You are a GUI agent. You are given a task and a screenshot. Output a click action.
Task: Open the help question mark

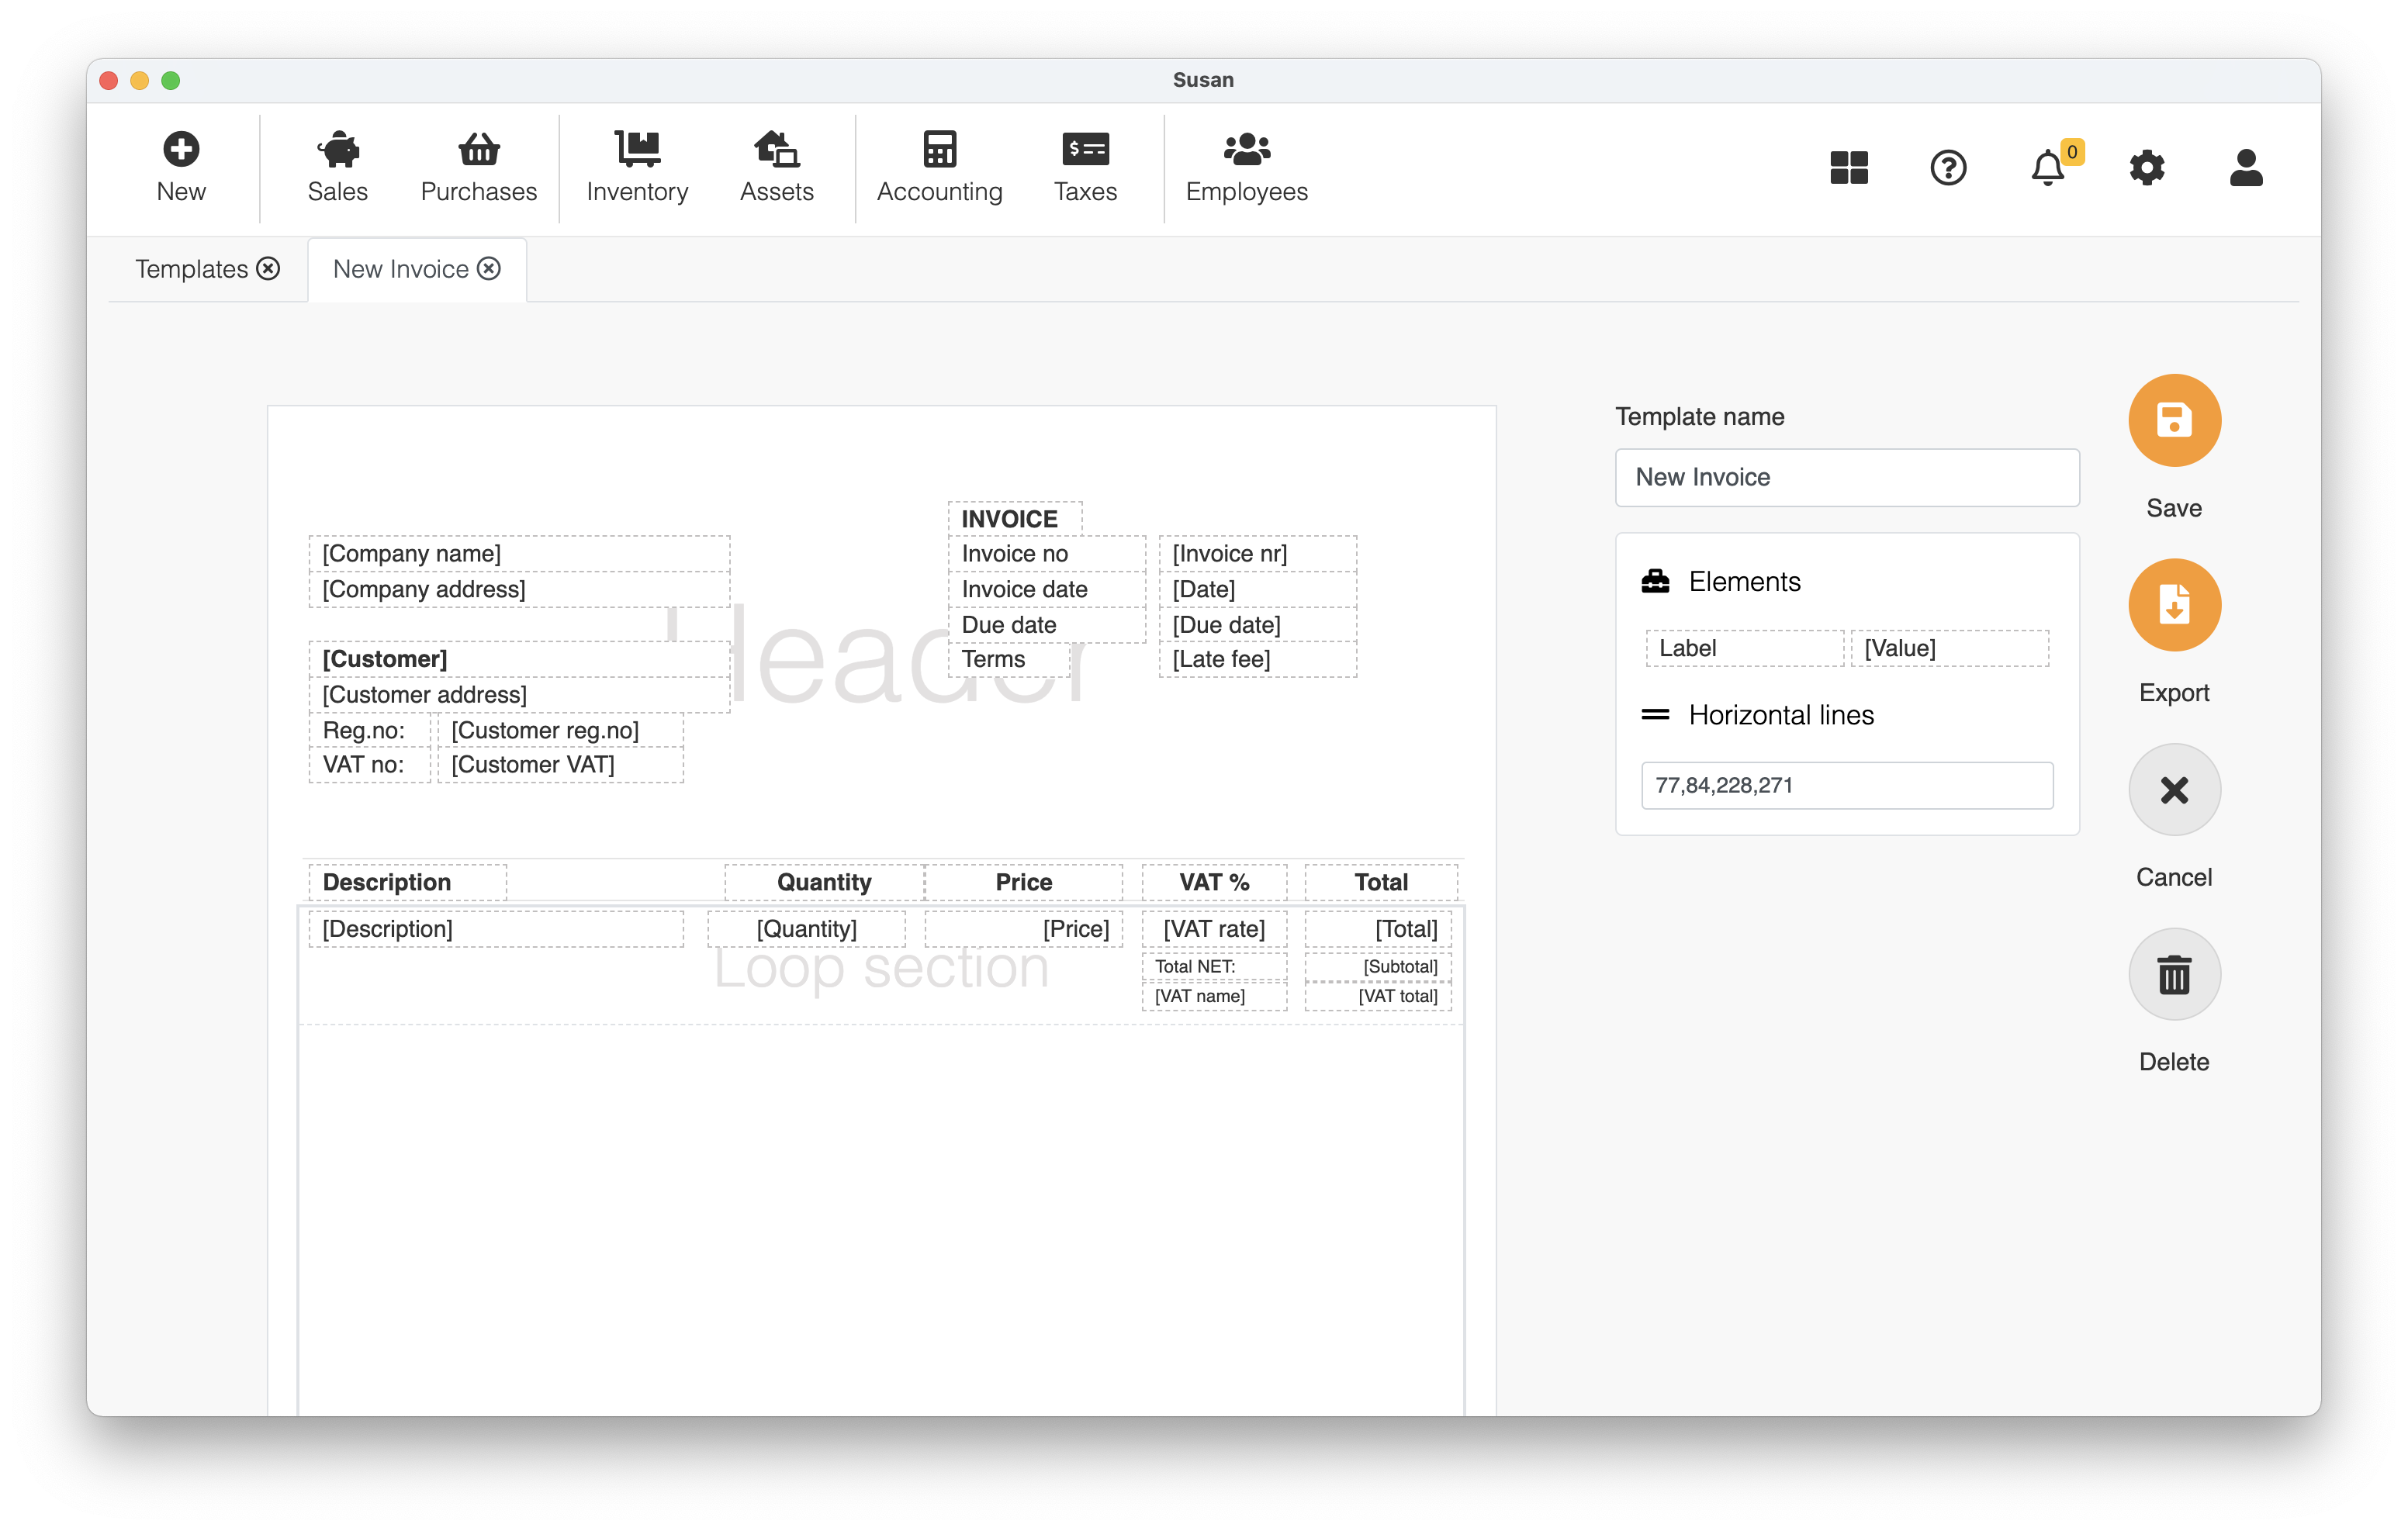[x=1947, y=167]
